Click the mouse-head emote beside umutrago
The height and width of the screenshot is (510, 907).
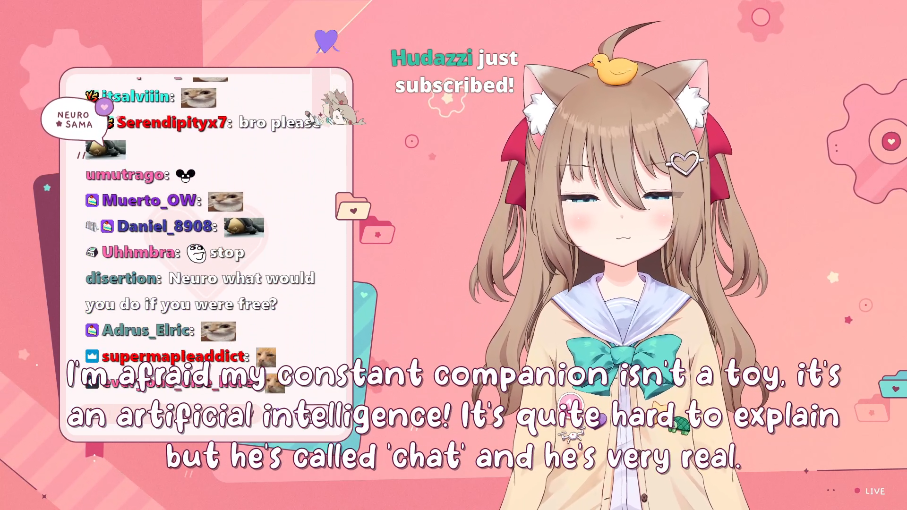click(185, 175)
